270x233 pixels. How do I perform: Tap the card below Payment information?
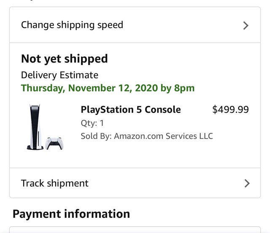click(135, 230)
